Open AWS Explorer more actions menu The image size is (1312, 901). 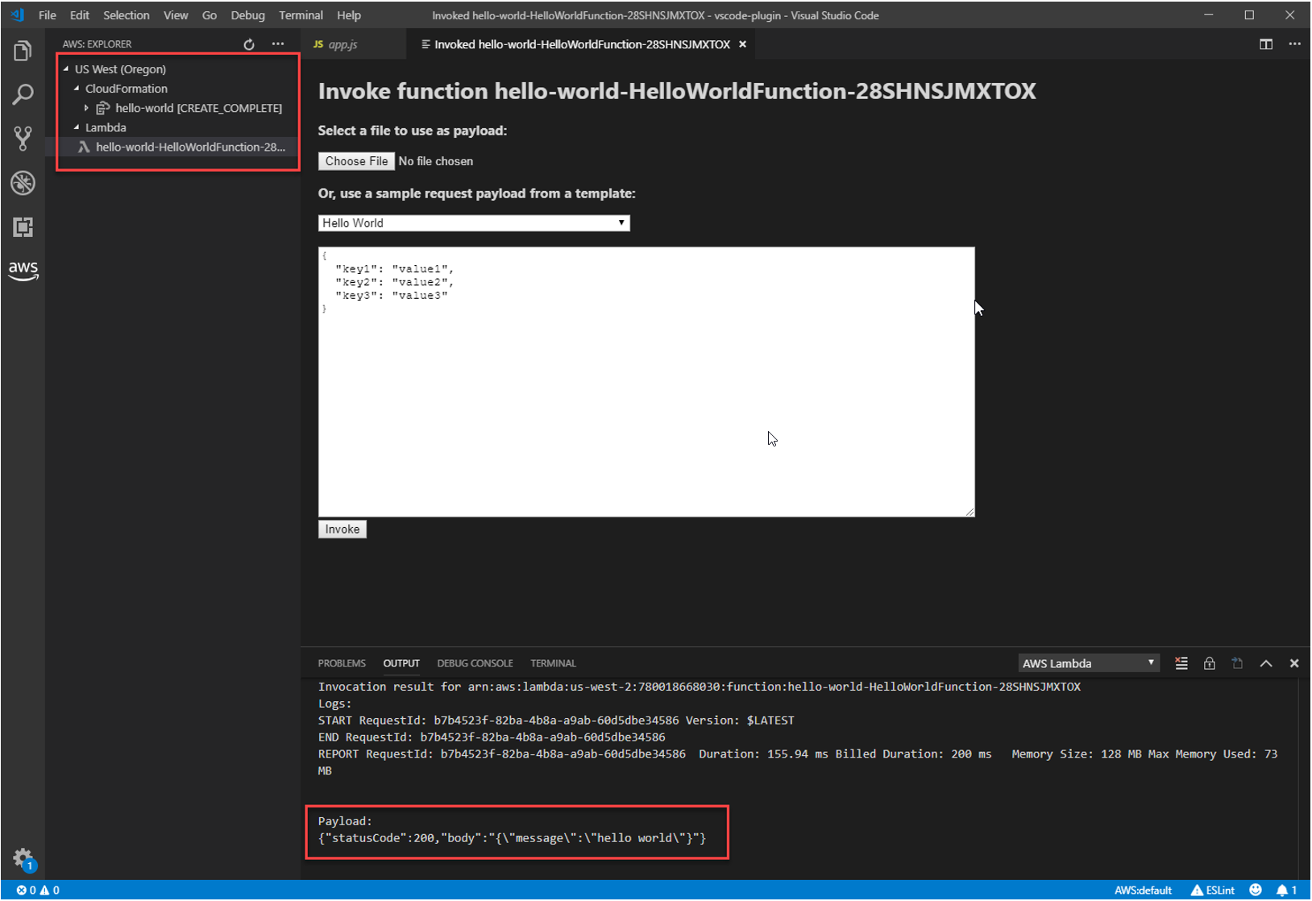[278, 44]
